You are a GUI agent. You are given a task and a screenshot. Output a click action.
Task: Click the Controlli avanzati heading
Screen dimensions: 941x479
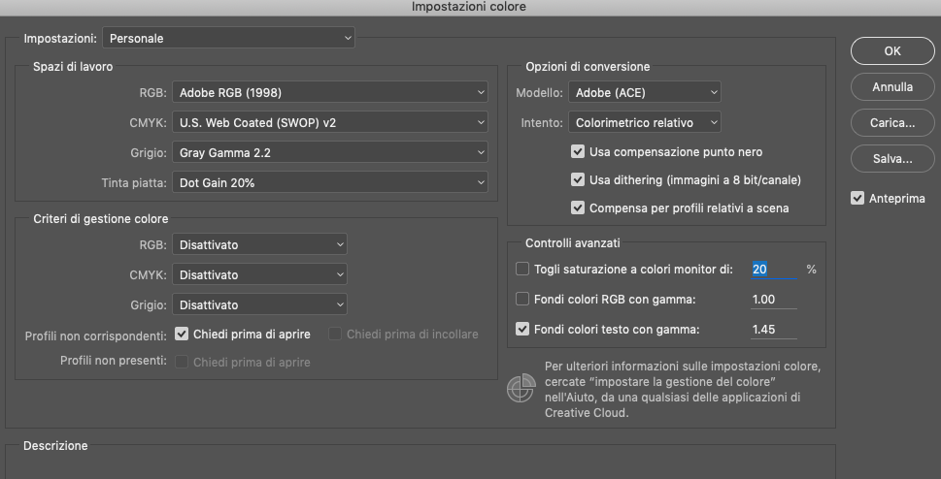click(573, 242)
